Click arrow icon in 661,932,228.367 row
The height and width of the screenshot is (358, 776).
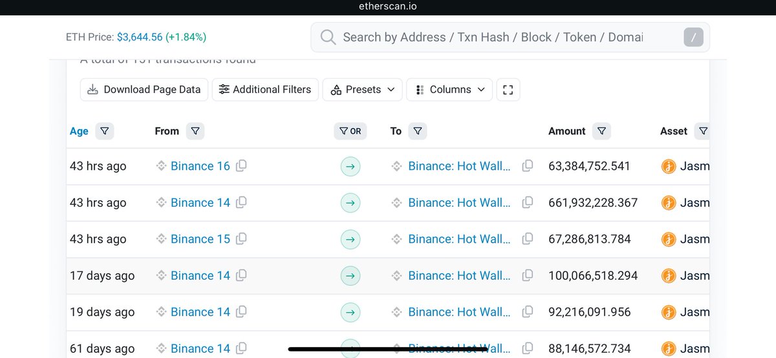pos(350,203)
